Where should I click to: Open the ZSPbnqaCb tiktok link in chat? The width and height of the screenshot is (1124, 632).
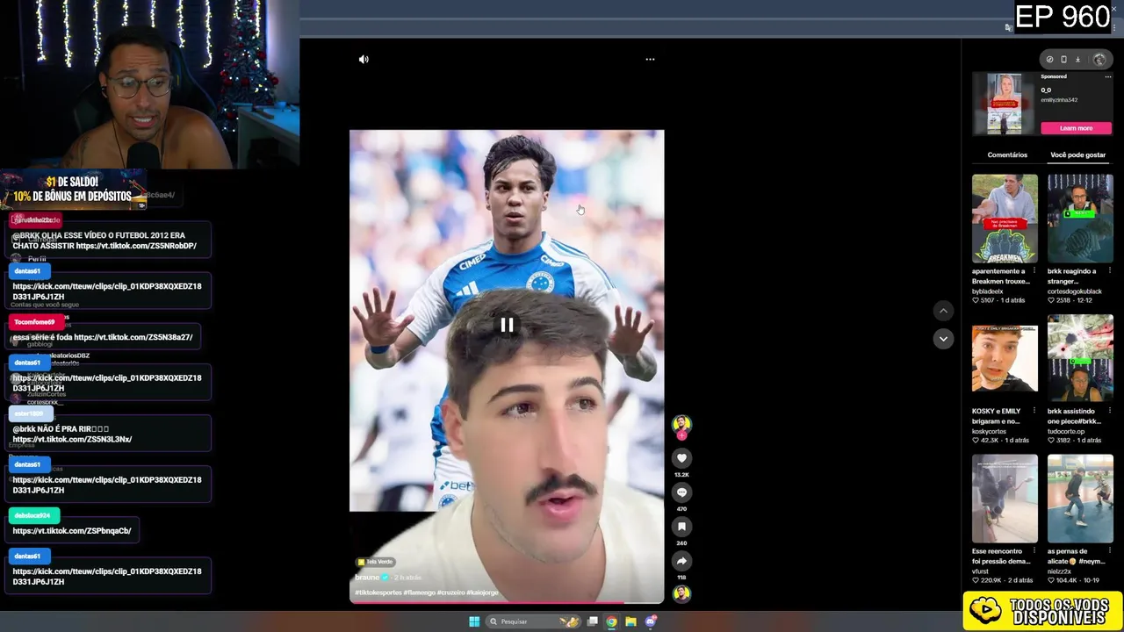point(72,531)
